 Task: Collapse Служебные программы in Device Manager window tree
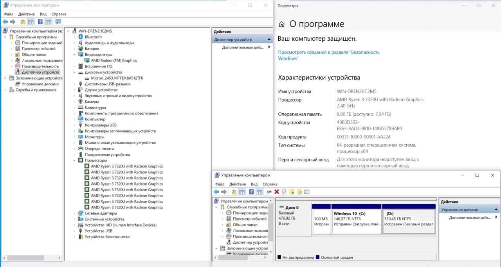pos(5,37)
